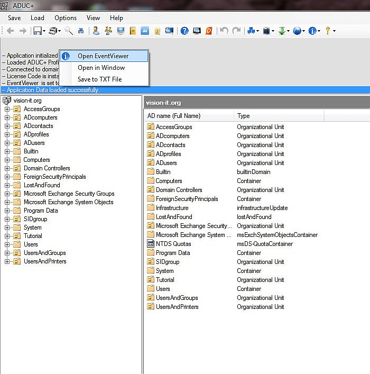The image size is (370, 374).
Task: Expand the Domain Controllers tree node
Action: pyautogui.click(x=7, y=168)
